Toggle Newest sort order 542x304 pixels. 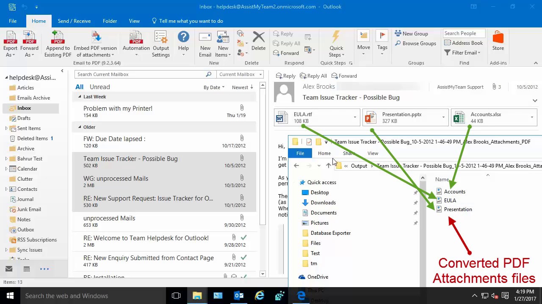pos(243,87)
